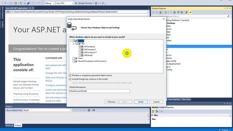Collapse the Tables tree node
The height and width of the screenshot is (131, 233).
click(x=71, y=41)
